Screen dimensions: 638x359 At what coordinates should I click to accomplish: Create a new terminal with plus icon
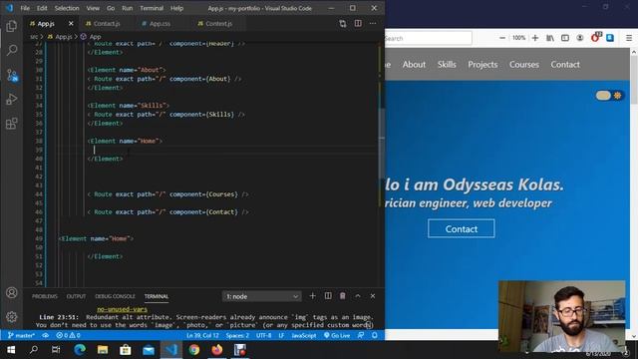[312, 296]
